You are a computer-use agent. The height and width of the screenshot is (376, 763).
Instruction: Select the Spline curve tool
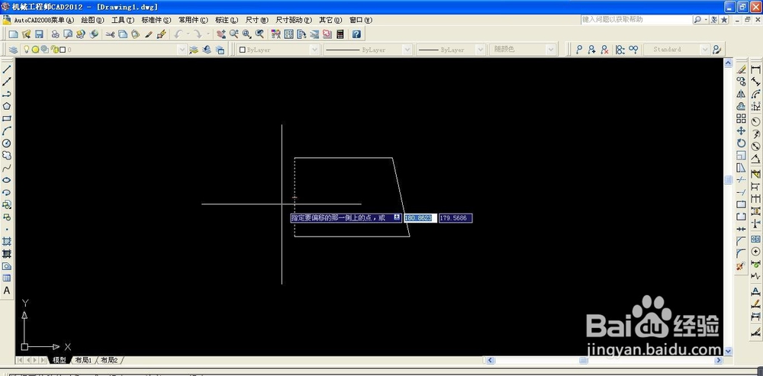[x=7, y=168]
